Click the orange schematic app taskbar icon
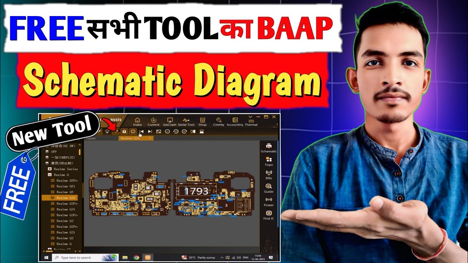 (x=148, y=258)
